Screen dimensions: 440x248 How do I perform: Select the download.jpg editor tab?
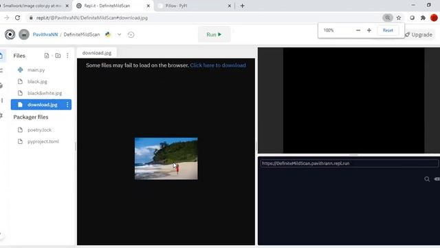point(97,53)
